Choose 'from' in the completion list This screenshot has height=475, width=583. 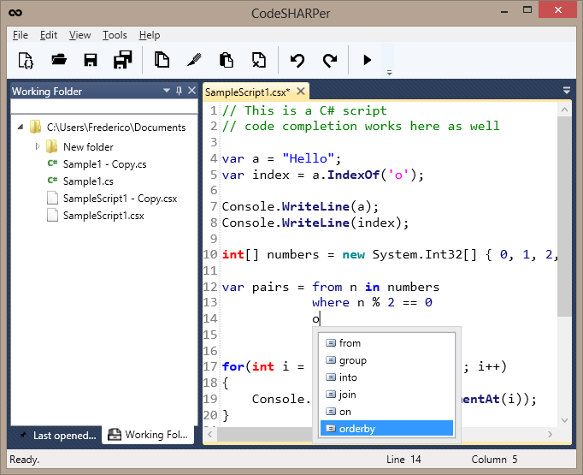pos(386,343)
